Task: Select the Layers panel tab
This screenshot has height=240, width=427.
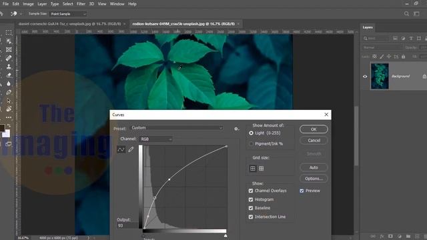Action: point(368,27)
